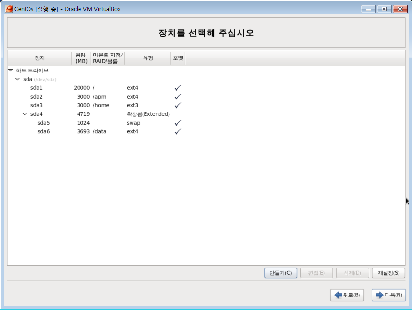The height and width of the screenshot is (310, 412).
Task: Select the sda6 partition row
Action: click(x=206, y=131)
